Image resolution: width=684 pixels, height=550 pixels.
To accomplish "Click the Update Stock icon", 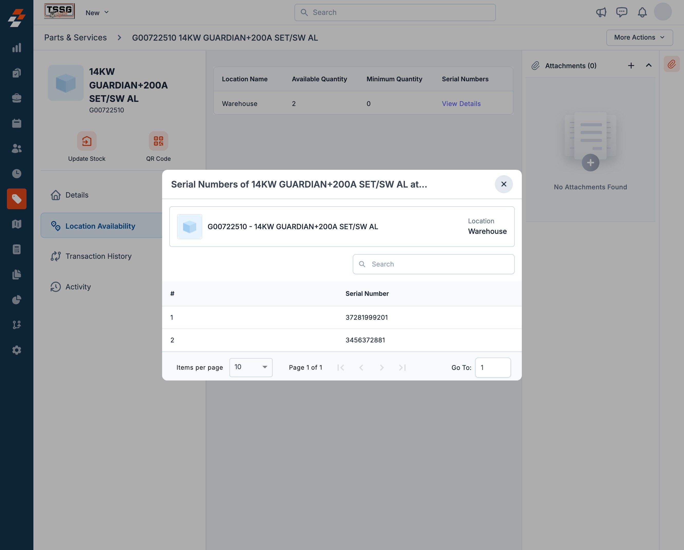I will point(87,141).
